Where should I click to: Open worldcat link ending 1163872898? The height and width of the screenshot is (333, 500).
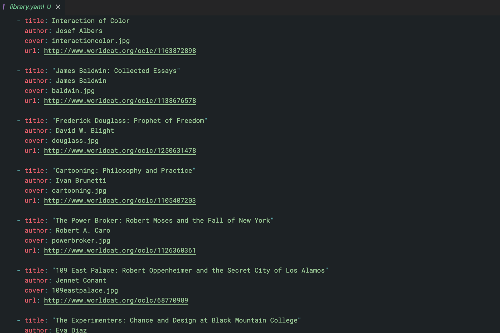click(x=120, y=51)
